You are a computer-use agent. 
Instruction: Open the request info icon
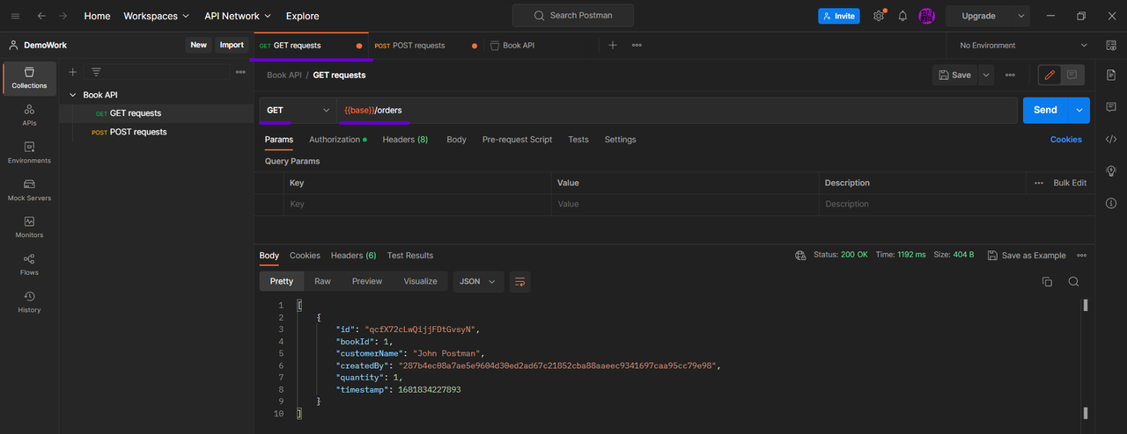pyautogui.click(x=1110, y=203)
